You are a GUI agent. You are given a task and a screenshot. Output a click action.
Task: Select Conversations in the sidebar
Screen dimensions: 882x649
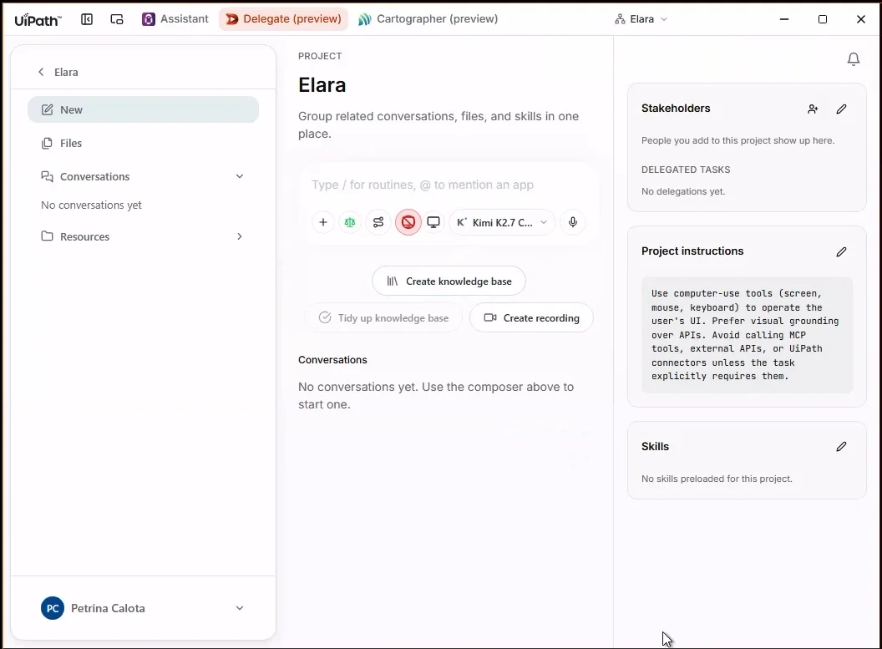click(94, 176)
